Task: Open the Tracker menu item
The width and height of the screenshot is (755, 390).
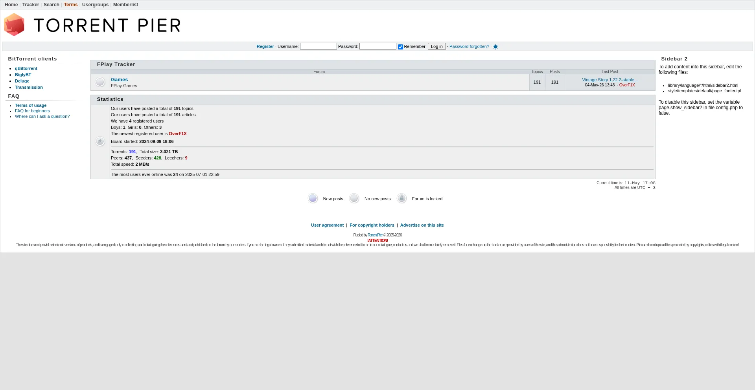Action: coord(31,5)
